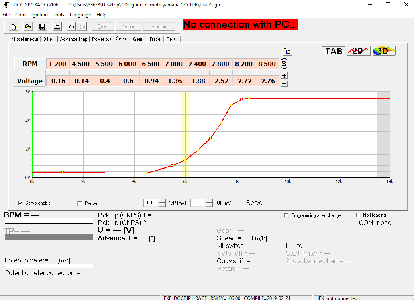Increase the Off [mV] value

pos(209,201)
